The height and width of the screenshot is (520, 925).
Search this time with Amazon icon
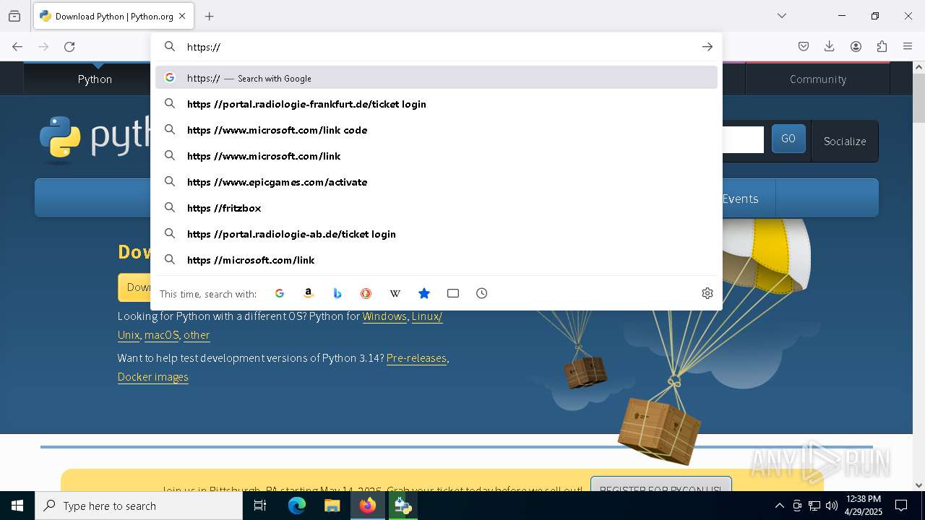(x=309, y=293)
